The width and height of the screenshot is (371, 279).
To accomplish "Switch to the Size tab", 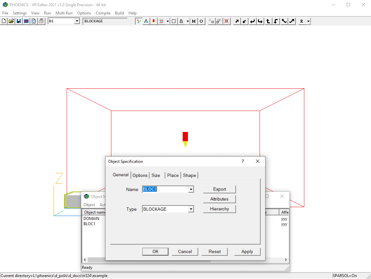I will click(156, 175).
